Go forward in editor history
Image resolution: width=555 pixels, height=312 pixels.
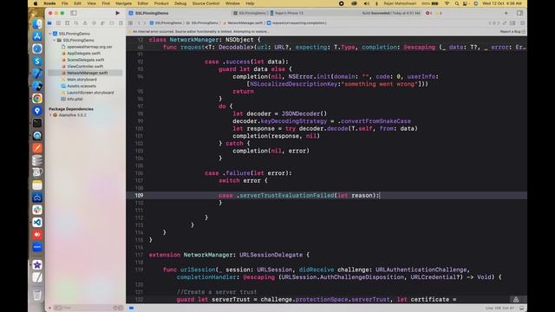(x=145, y=23)
